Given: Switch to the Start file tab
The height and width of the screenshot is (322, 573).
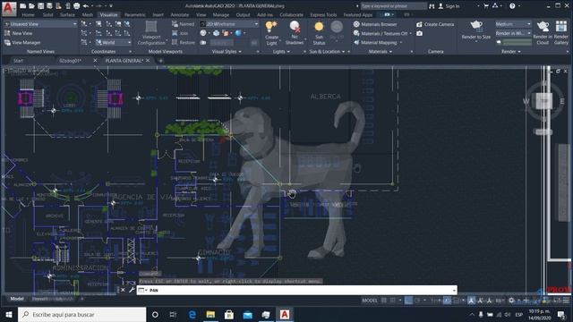Looking at the screenshot, I should coord(18,61).
